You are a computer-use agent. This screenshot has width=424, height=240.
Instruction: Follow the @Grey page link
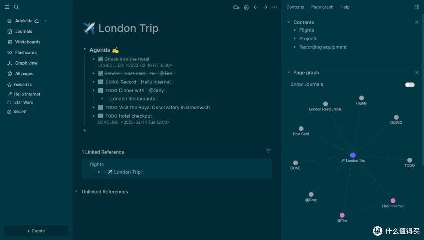156,90
